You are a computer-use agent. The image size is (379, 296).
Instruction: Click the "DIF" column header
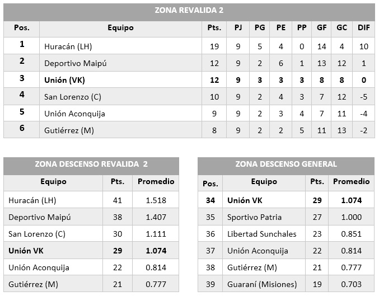[363, 27]
